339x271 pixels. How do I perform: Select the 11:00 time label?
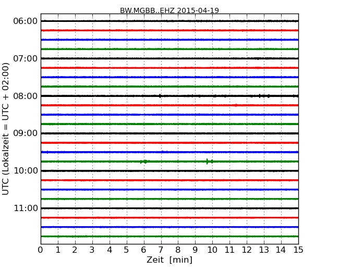[26, 208]
